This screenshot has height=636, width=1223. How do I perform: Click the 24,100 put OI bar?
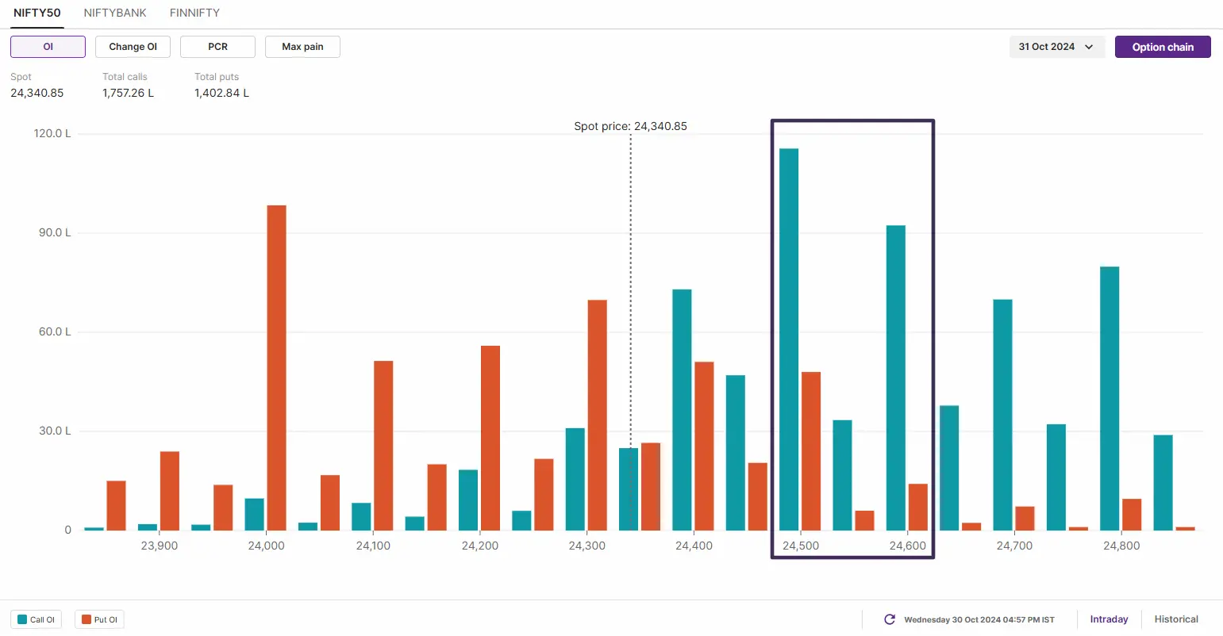click(x=383, y=446)
